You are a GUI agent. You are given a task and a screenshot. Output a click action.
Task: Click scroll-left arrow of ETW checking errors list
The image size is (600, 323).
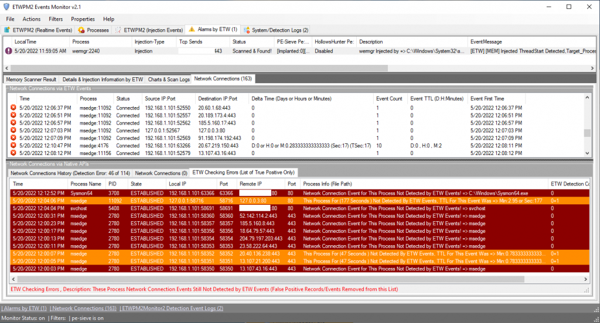pos(13,280)
